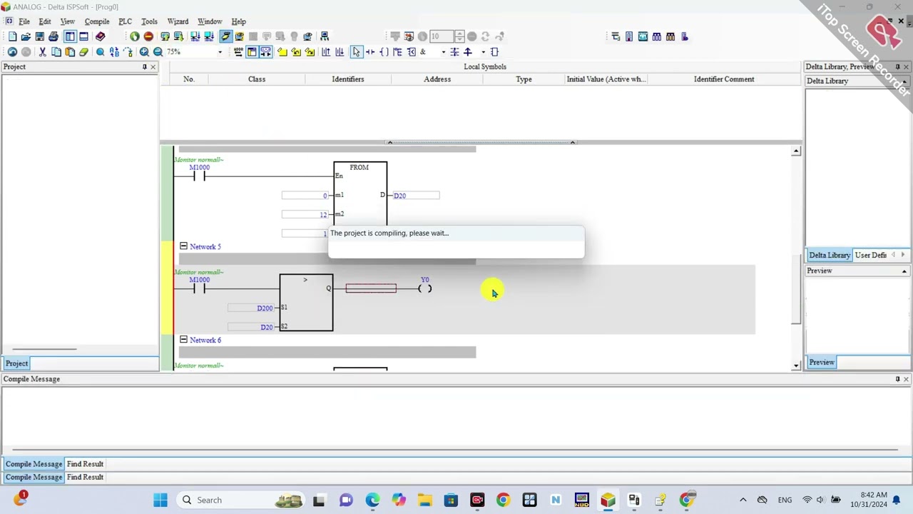Click the Communication Setting network icon
This screenshot has height=514, width=913.
pyautogui.click(x=325, y=36)
